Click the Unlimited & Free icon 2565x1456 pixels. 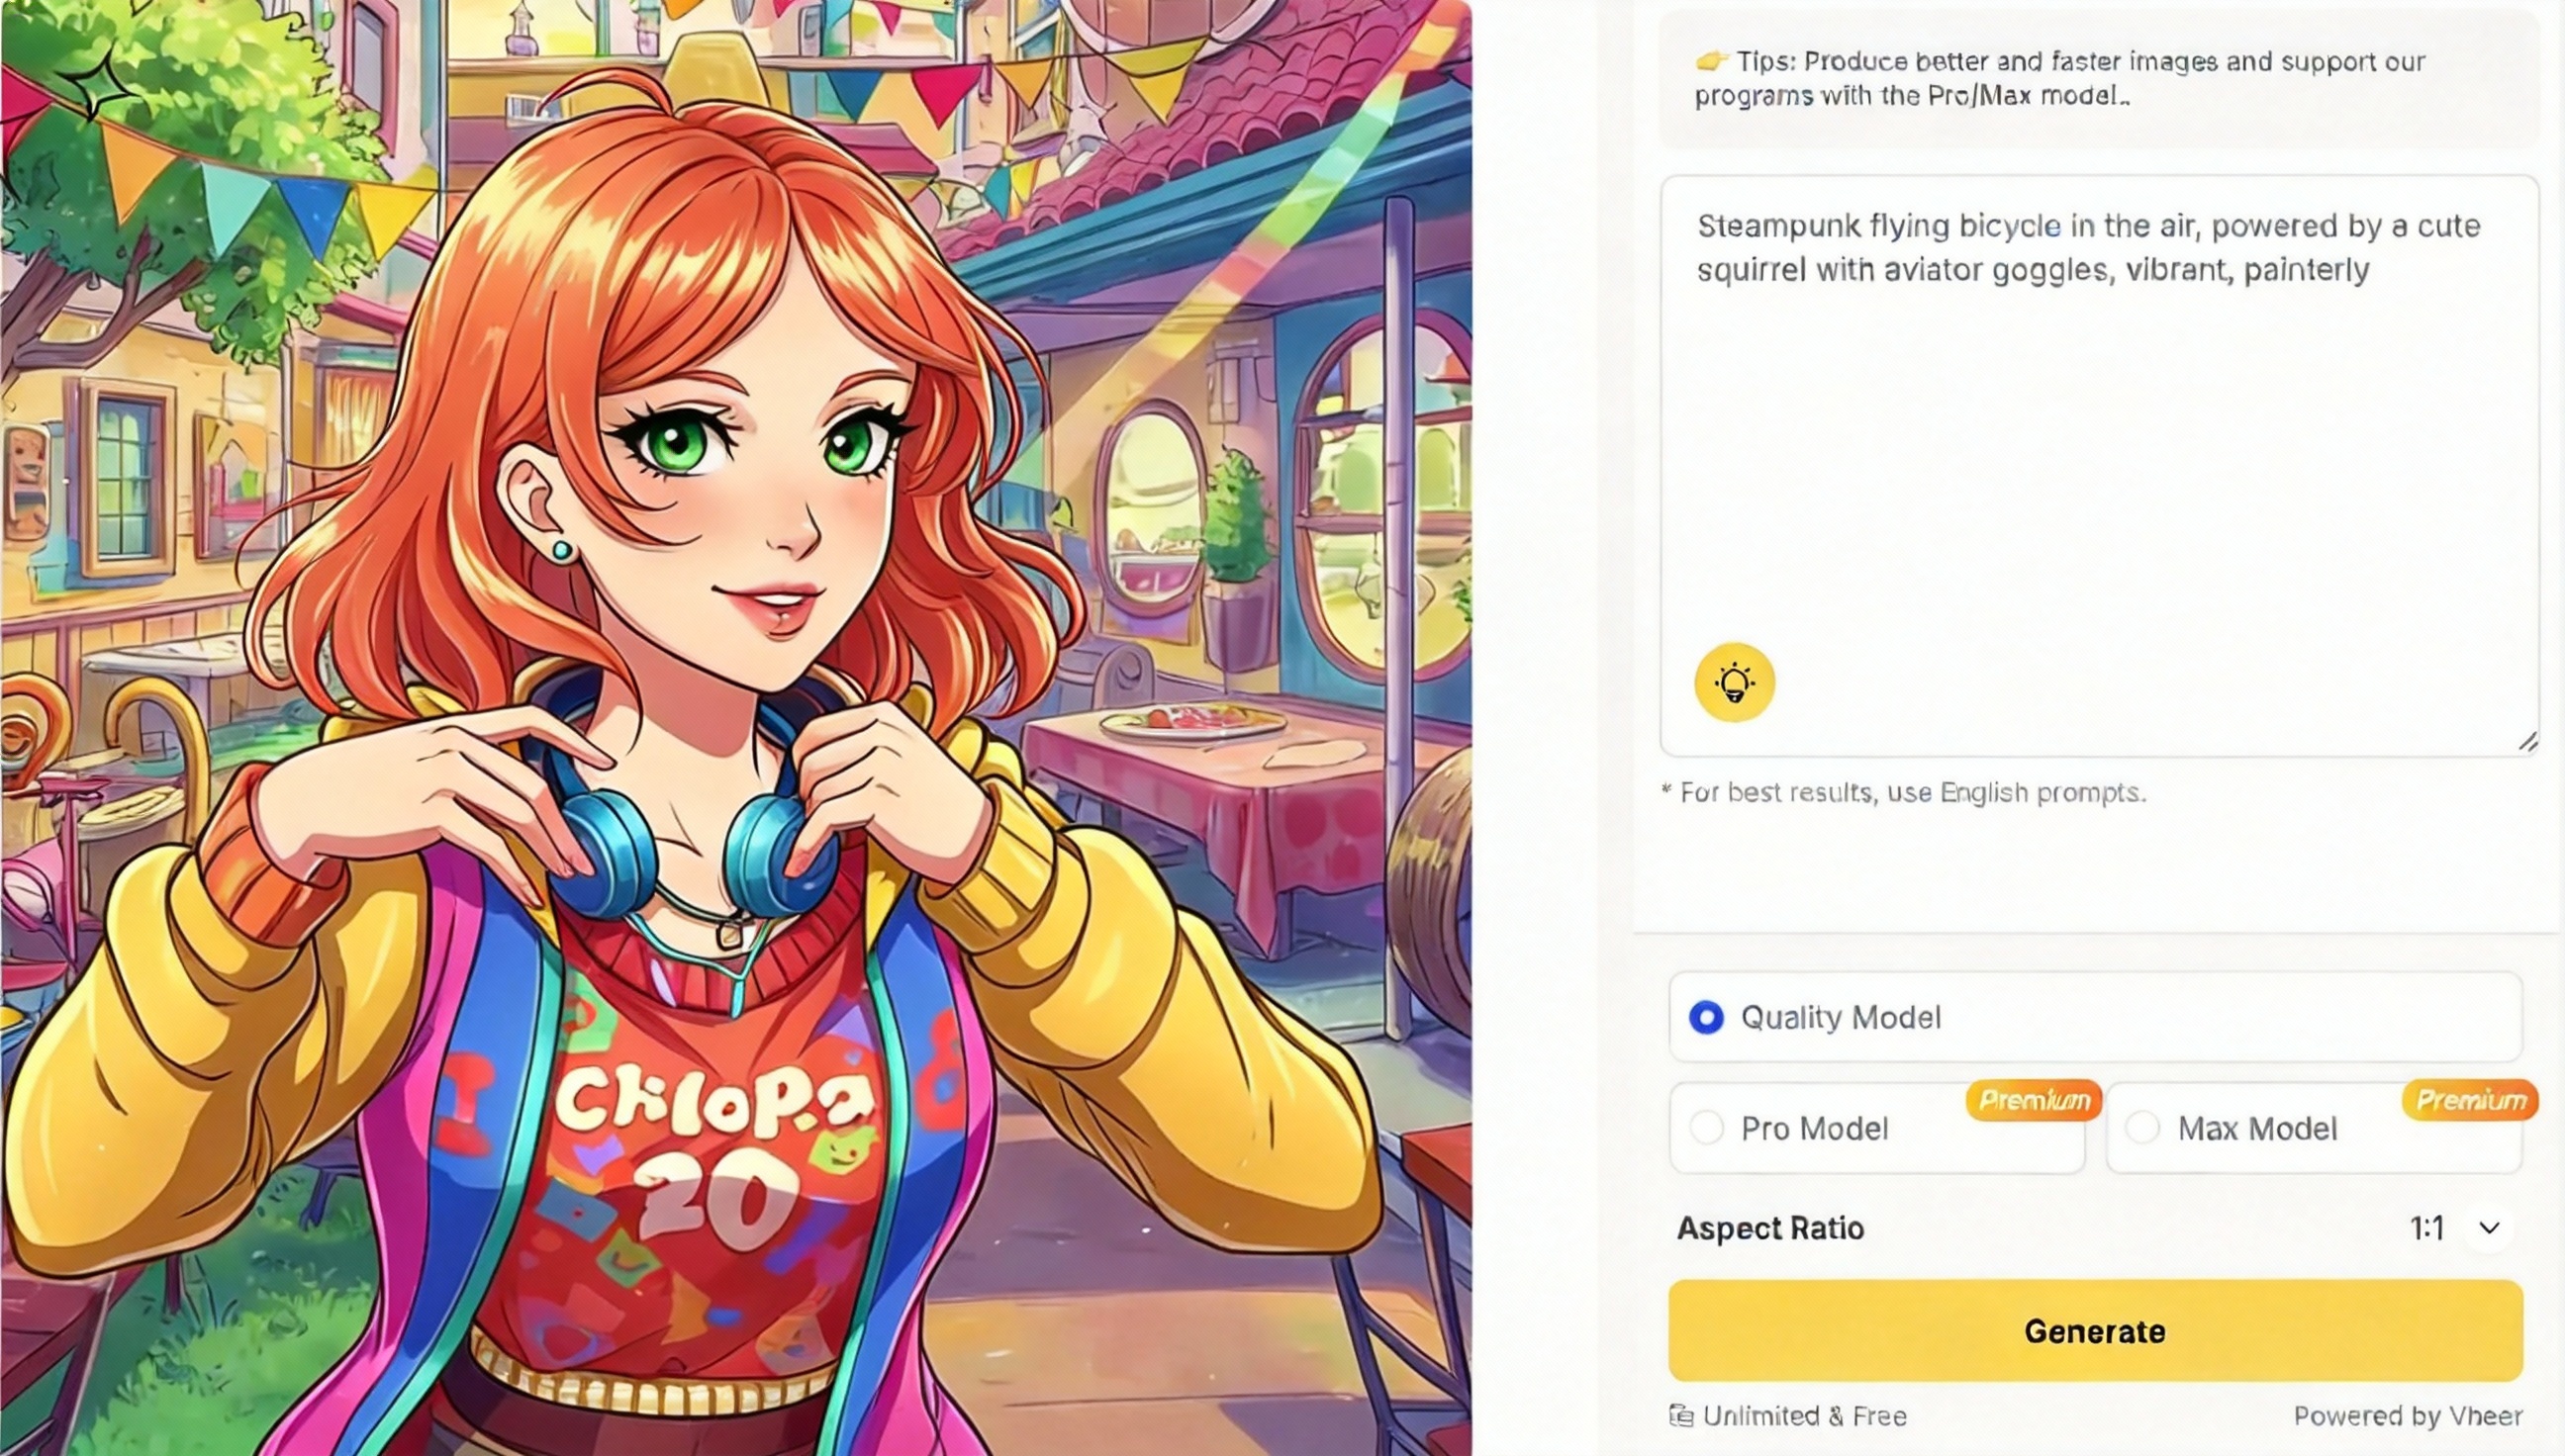pos(1680,1416)
